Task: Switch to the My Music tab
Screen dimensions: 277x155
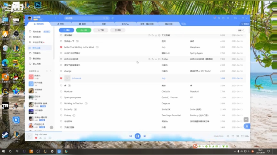Action: tap(39, 24)
